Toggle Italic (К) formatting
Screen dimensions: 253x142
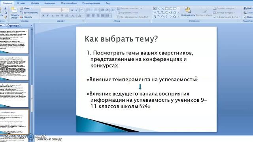pyautogui.click(x=48, y=16)
